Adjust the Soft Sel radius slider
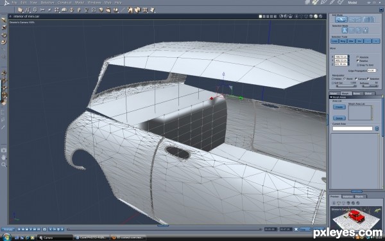 pyautogui.click(x=346, y=86)
